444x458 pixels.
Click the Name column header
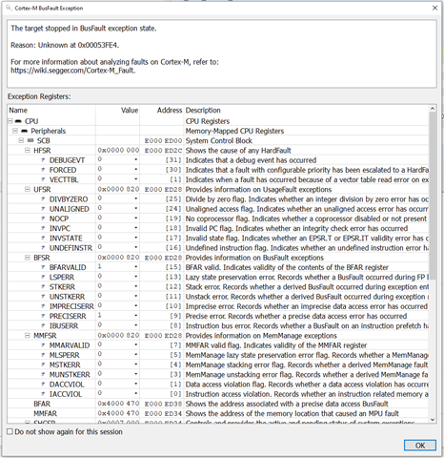pos(51,111)
